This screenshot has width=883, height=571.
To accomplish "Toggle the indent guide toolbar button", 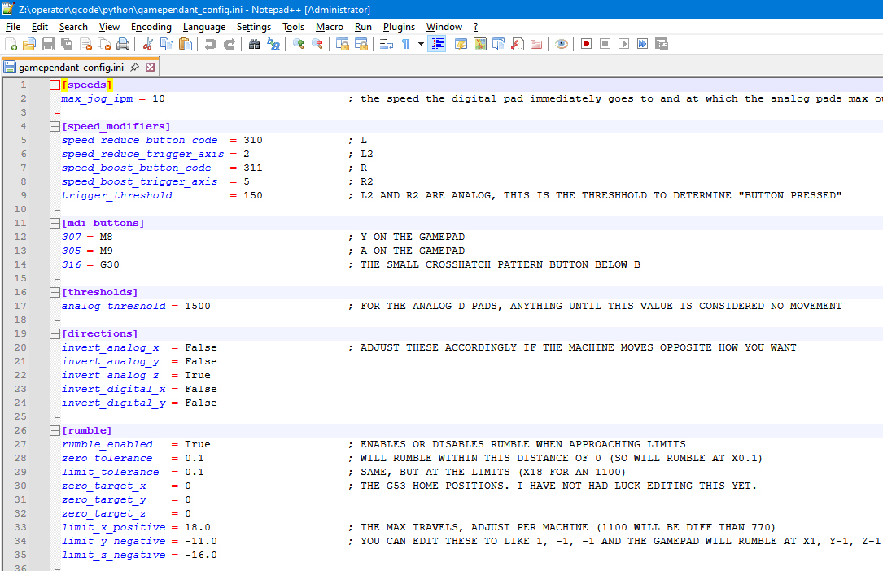I will coord(438,44).
